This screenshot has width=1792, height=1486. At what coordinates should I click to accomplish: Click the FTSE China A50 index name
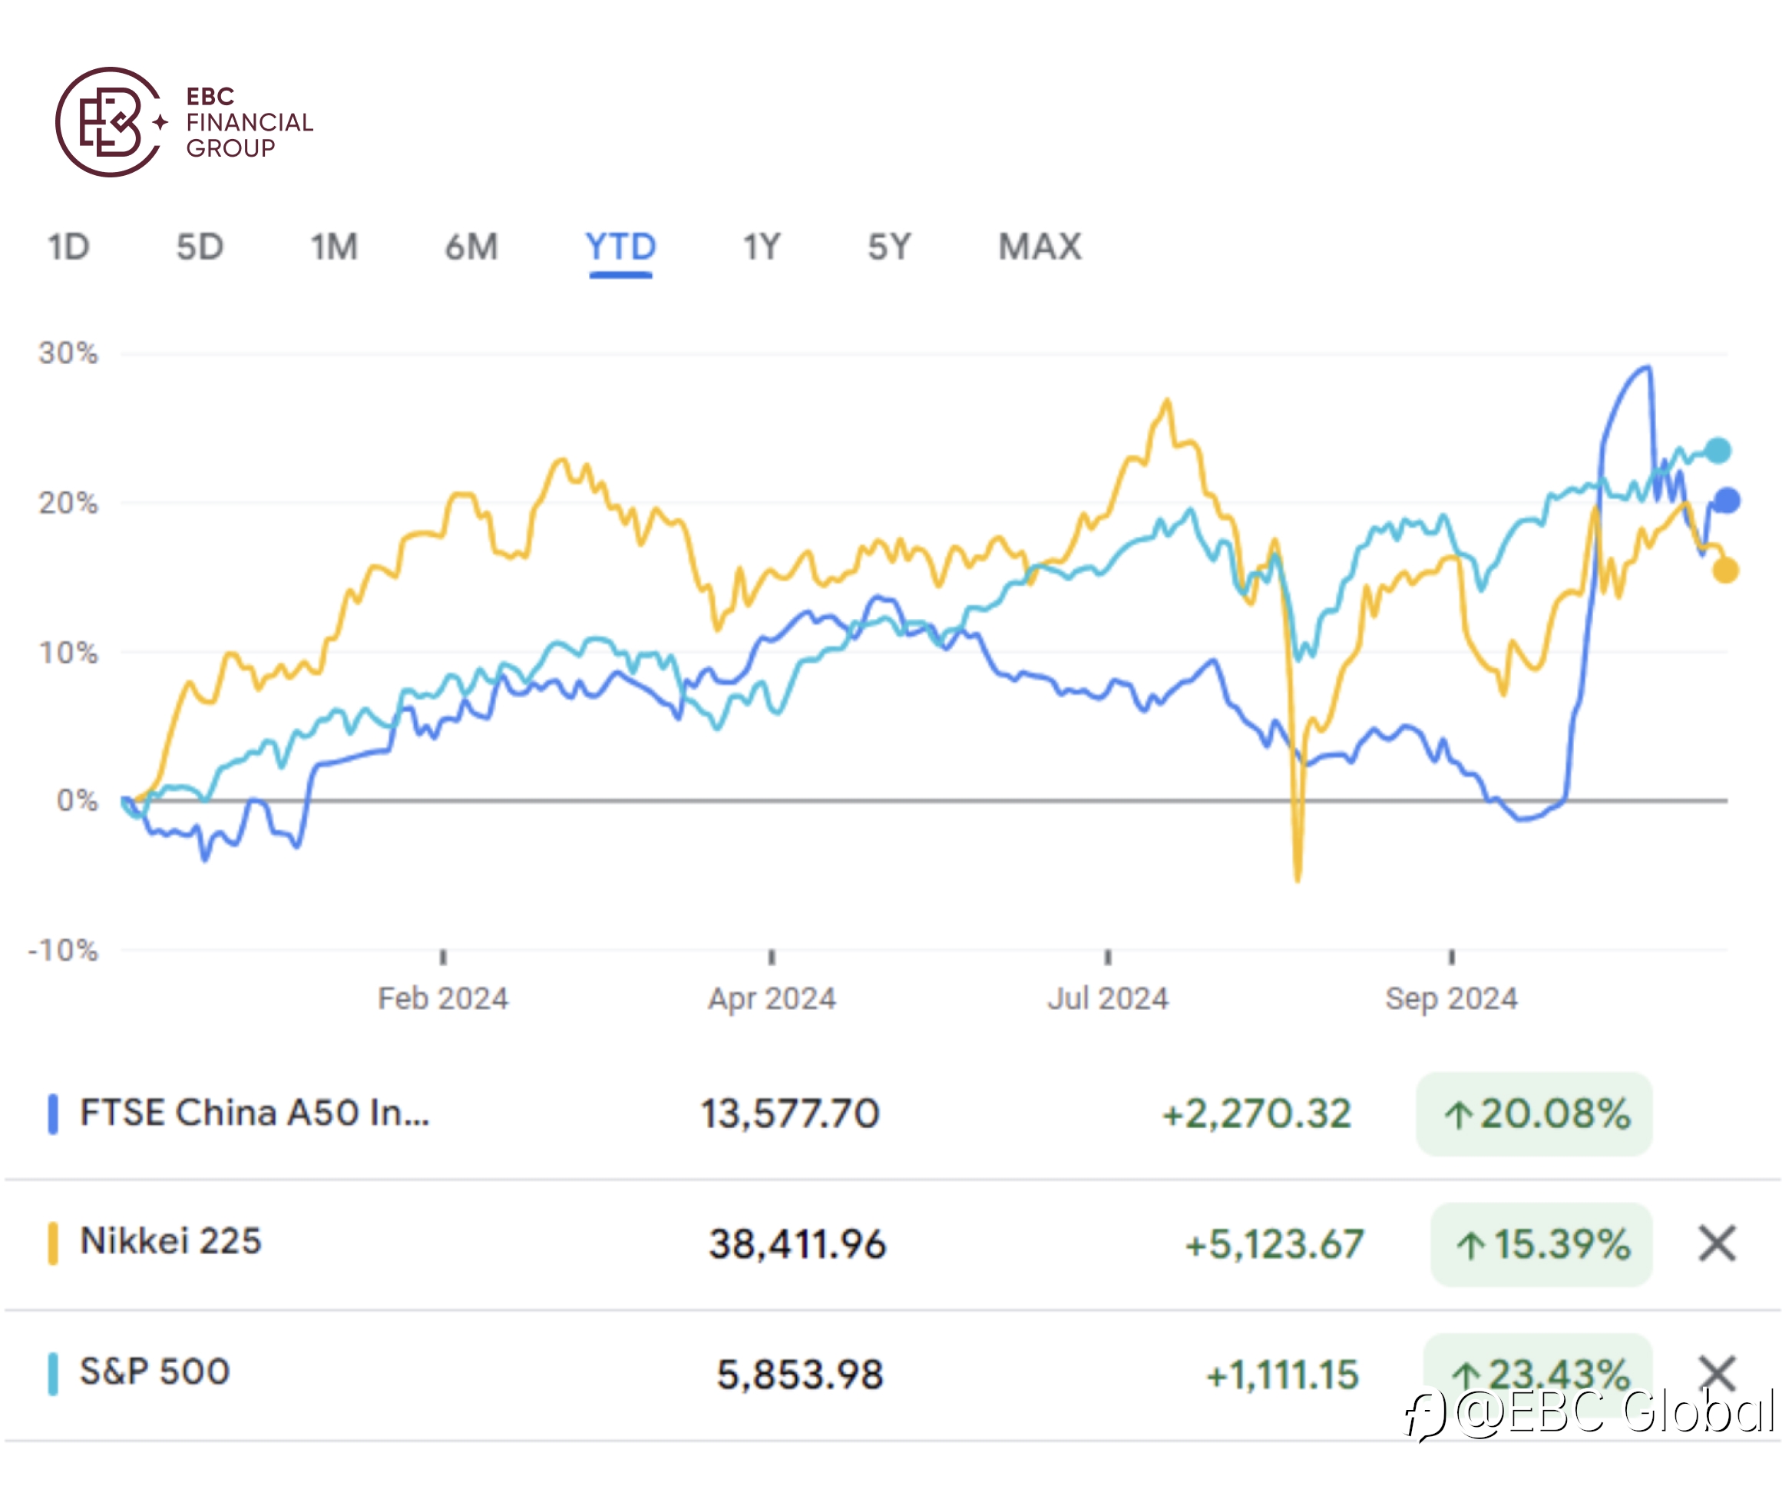coord(254,1113)
